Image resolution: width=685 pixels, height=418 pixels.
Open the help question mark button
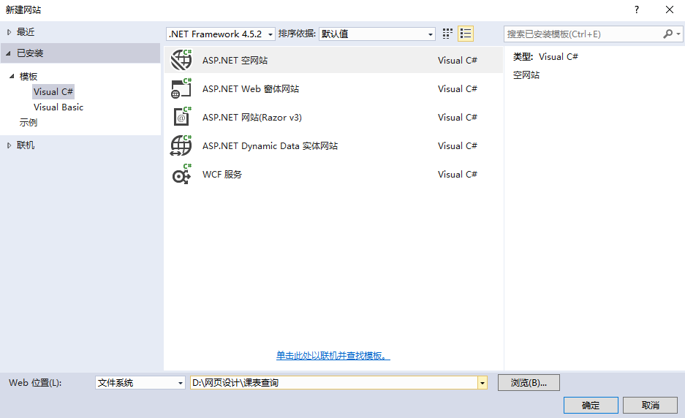(637, 9)
